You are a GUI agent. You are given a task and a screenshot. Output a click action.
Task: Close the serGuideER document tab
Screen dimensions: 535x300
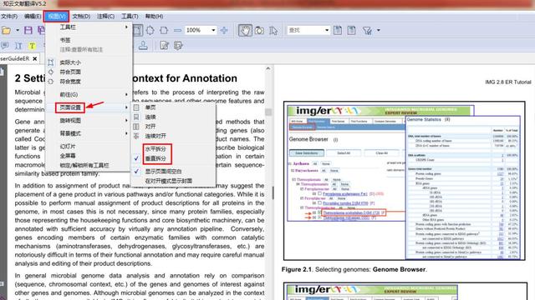[35, 58]
